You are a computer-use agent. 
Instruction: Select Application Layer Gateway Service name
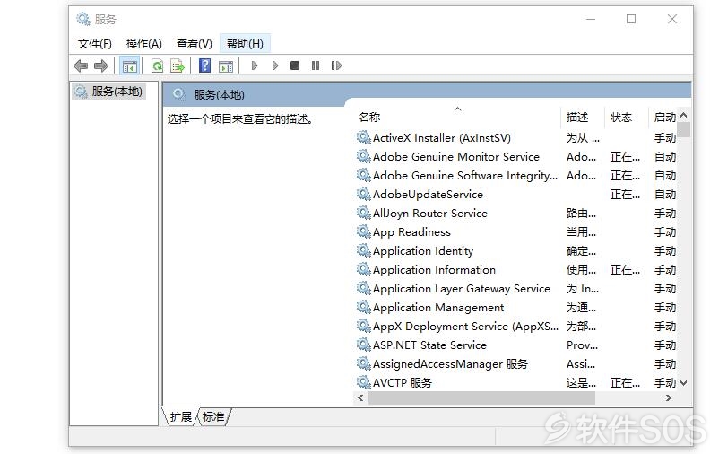coord(462,289)
